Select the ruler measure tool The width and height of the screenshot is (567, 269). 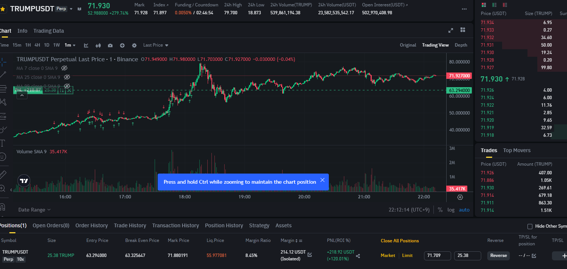click(x=3, y=174)
